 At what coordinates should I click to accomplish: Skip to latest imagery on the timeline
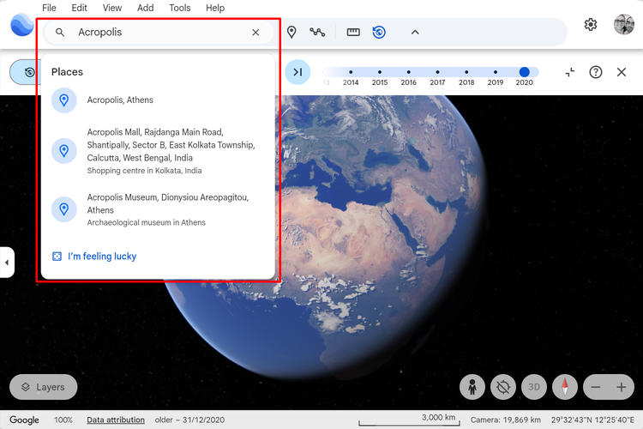click(297, 72)
